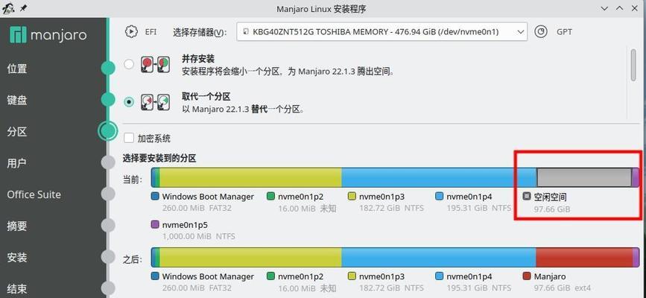Expand the storage combo box arrow
This screenshot has height=298, width=646.
[520, 32]
